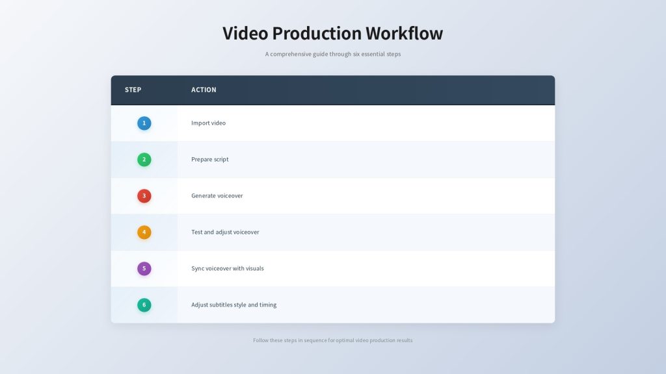Click the word "Workflow" in the title
The width and height of the screenshot is (666, 374).
(404, 33)
